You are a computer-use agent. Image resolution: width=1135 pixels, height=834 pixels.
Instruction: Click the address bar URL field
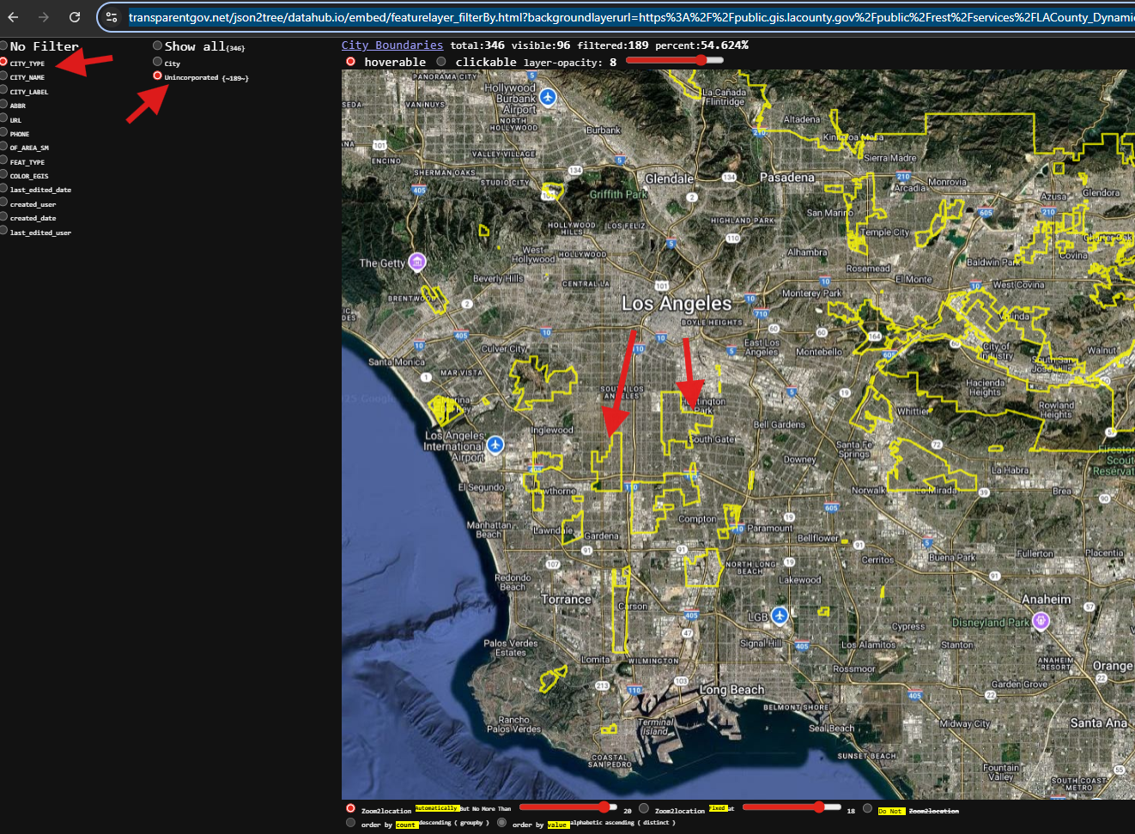601,17
